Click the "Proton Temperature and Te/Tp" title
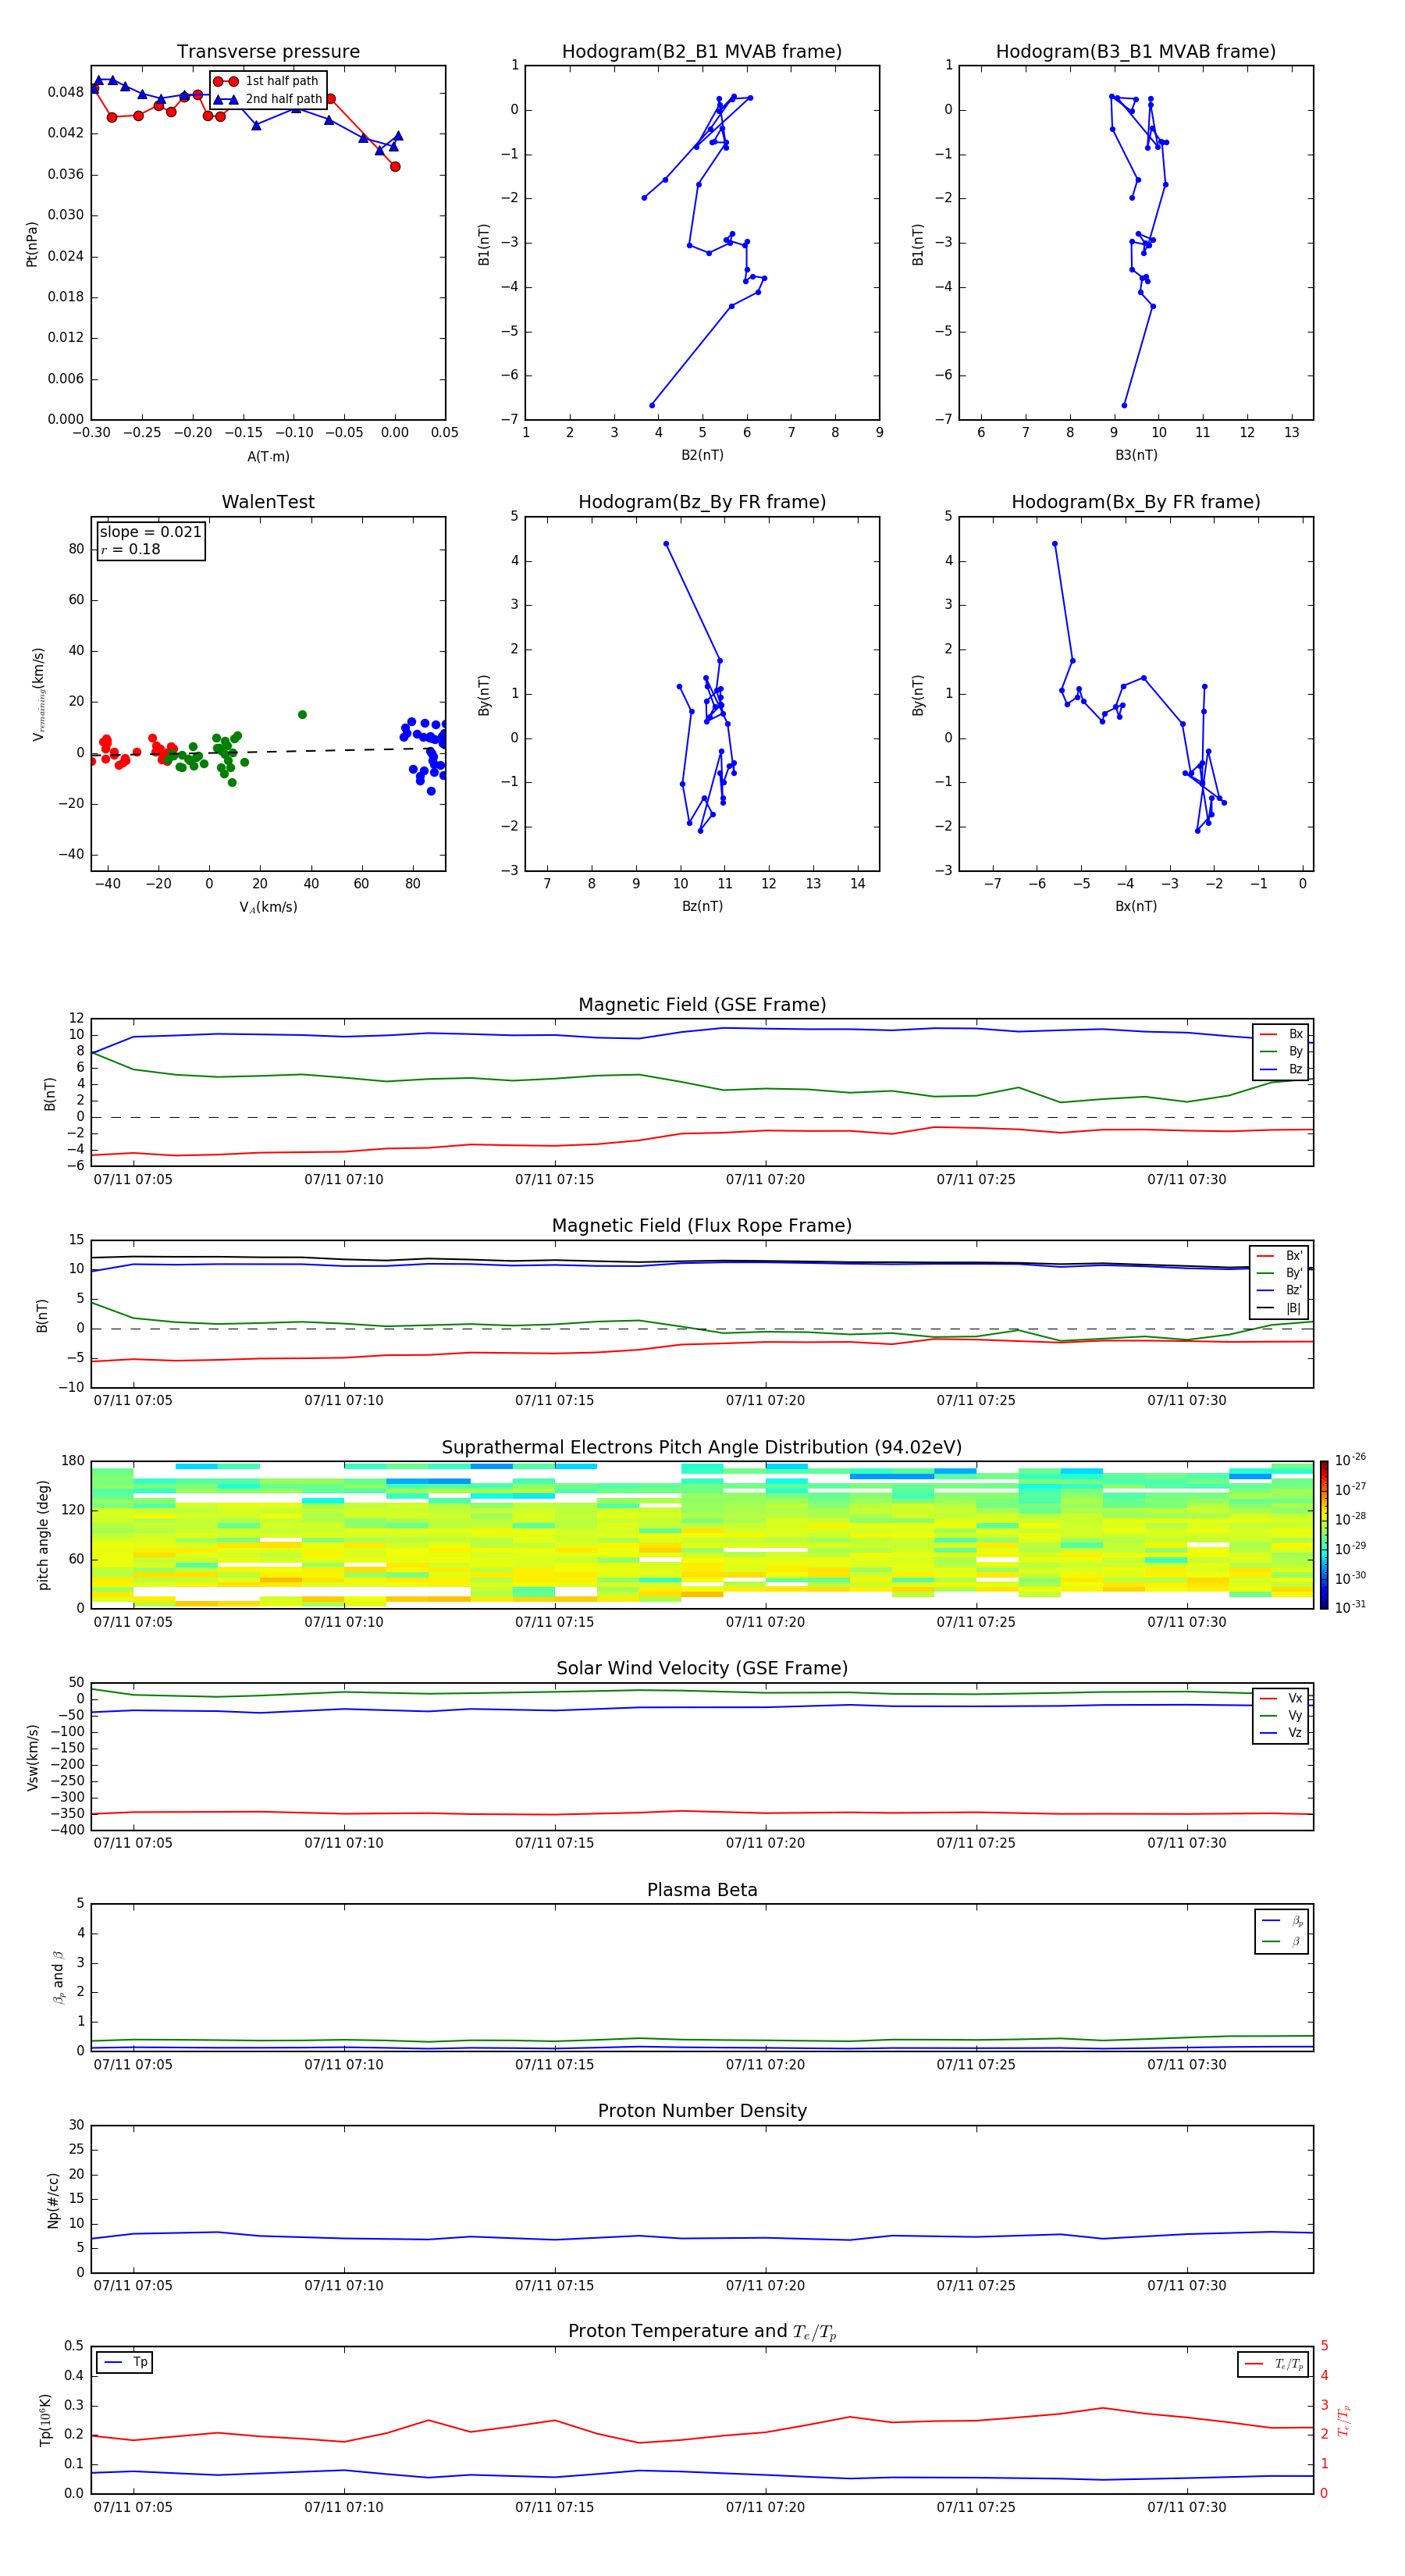1405x2576 pixels. tap(702, 2332)
